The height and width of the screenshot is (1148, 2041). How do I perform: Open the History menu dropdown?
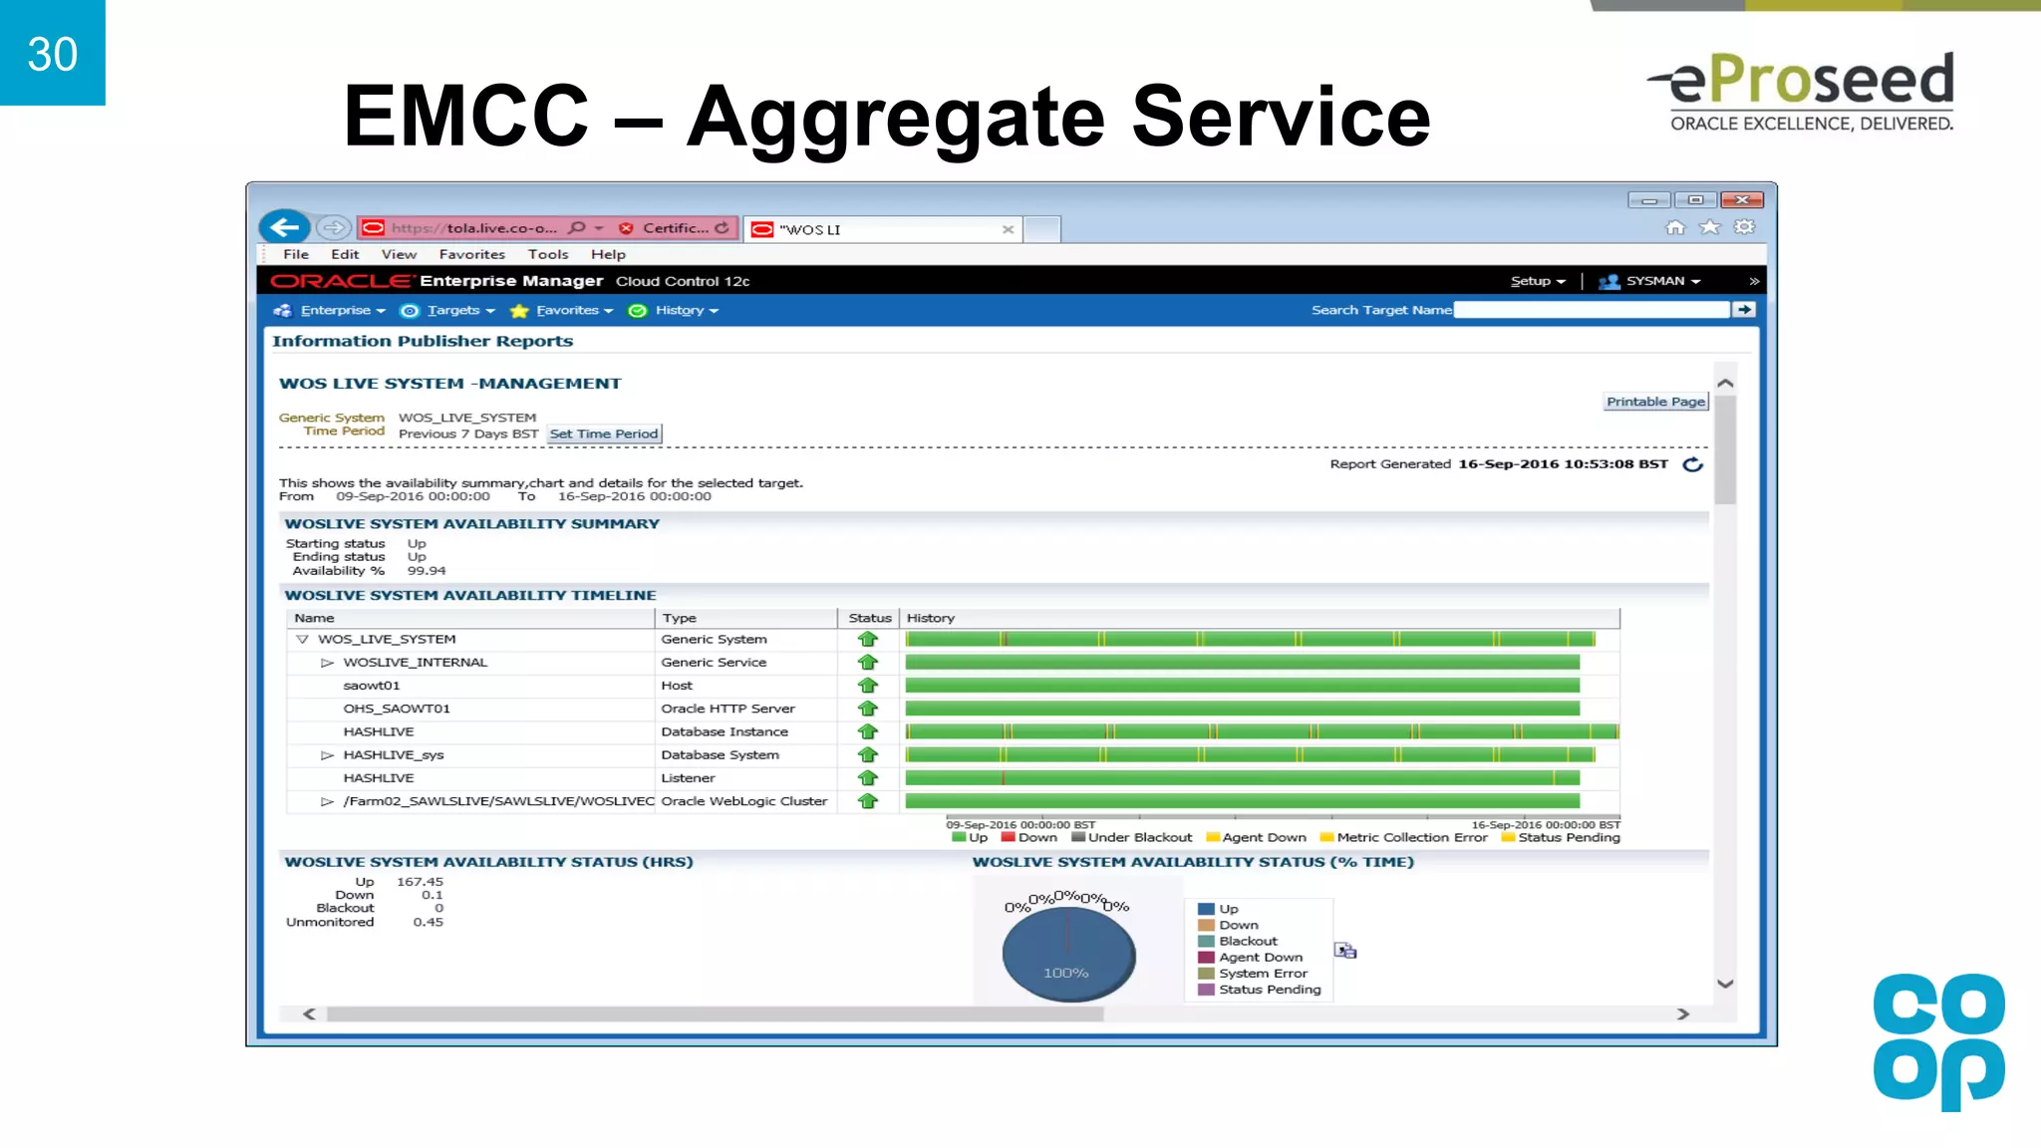674,310
